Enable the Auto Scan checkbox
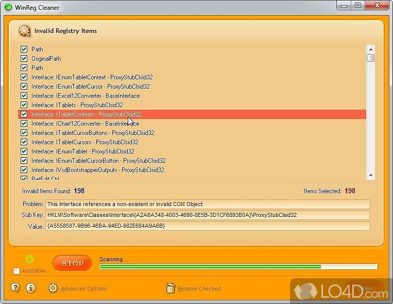The width and height of the screenshot is (393, 304). [16, 271]
